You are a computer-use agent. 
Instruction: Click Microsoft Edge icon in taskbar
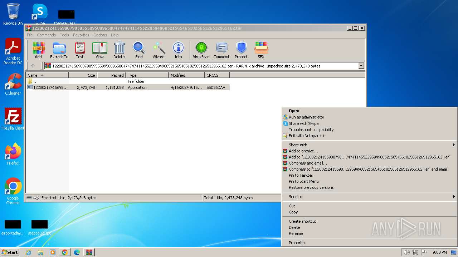pyautogui.click(x=77, y=252)
